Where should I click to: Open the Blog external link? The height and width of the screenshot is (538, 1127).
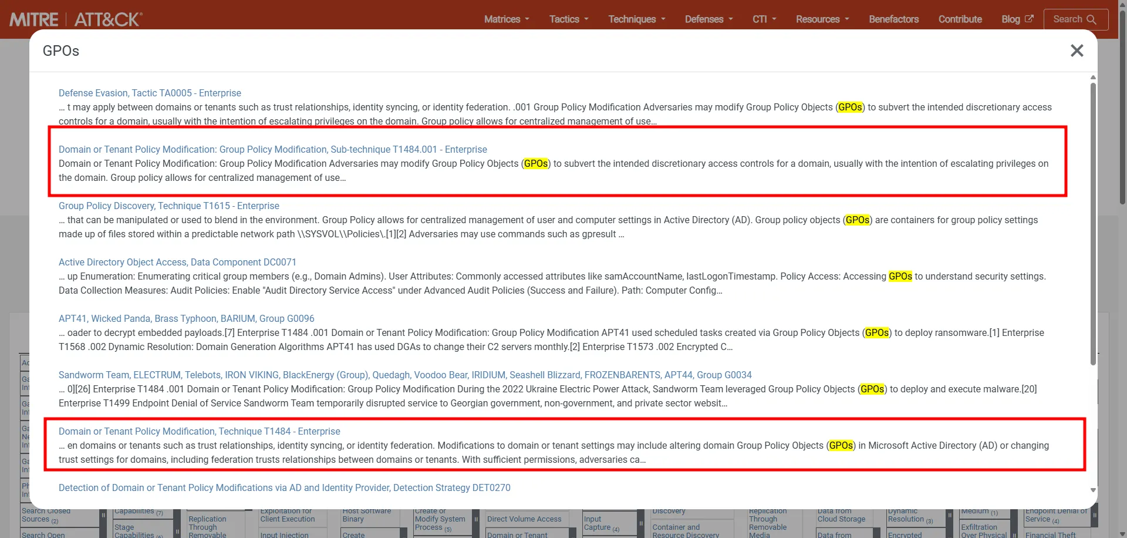[x=1017, y=19]
